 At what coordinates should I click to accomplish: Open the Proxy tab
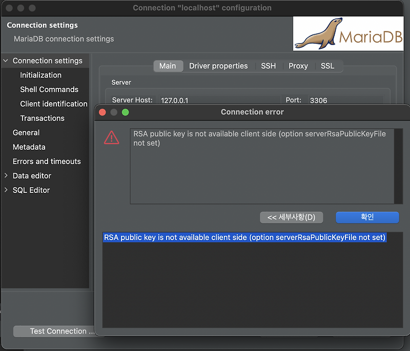298,66
